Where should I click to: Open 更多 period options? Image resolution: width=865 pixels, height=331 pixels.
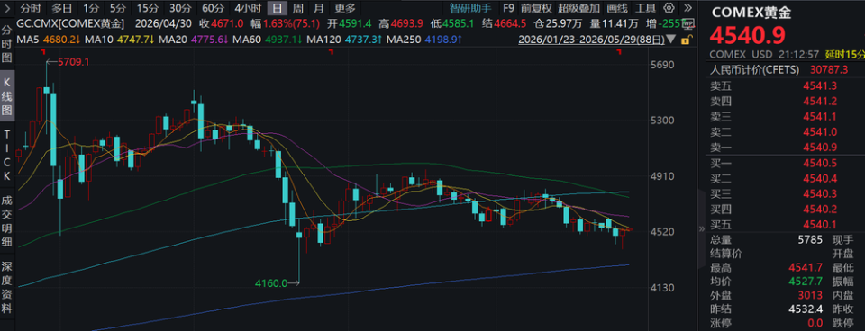(345, 8)
